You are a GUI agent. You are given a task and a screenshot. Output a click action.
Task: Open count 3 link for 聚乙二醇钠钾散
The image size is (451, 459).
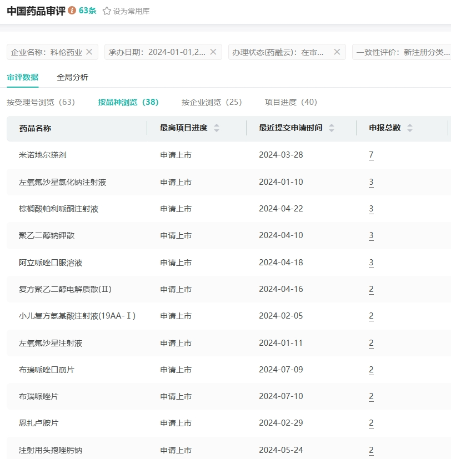click(371, 236)
